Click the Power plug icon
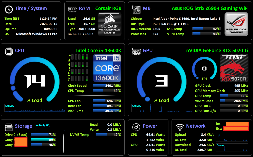Screen dimensions: 253x157 136,127
